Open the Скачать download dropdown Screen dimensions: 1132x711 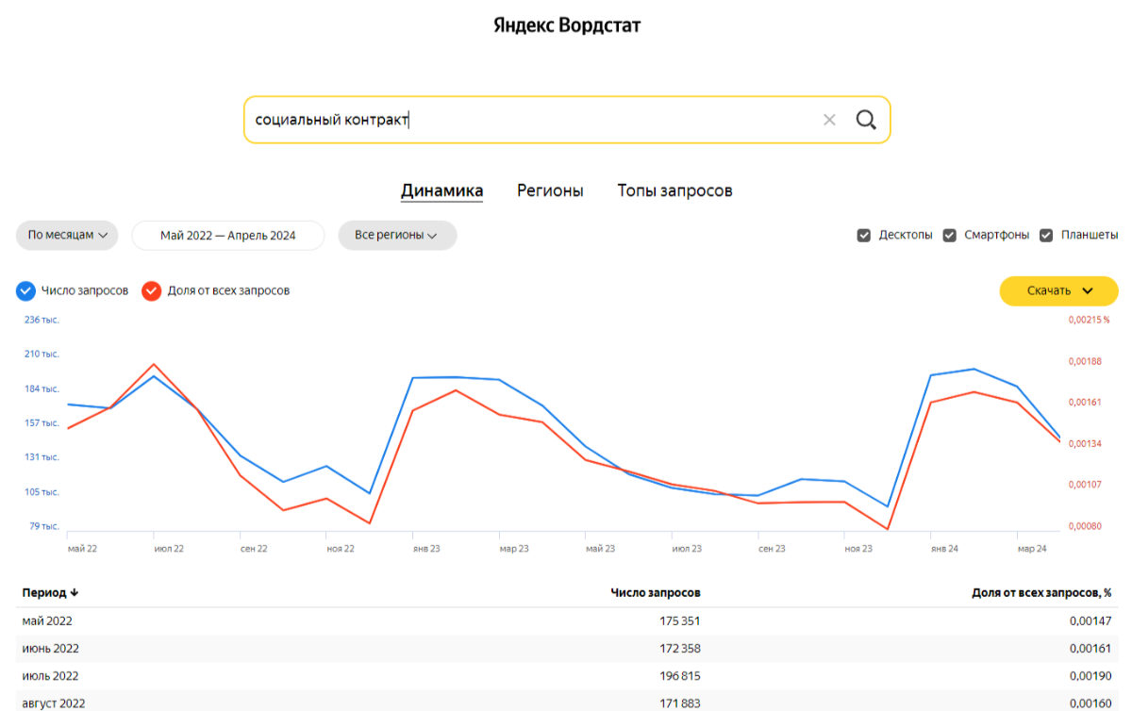1058,290
